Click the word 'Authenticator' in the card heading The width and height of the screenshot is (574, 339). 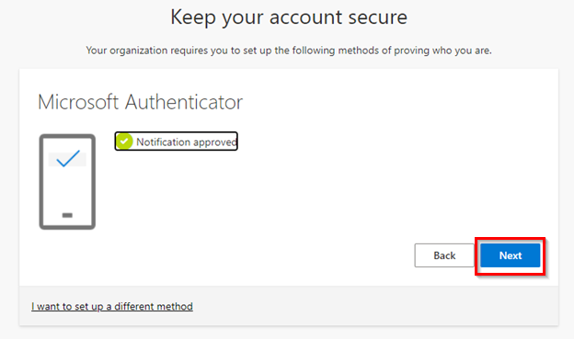pos(184,102)
